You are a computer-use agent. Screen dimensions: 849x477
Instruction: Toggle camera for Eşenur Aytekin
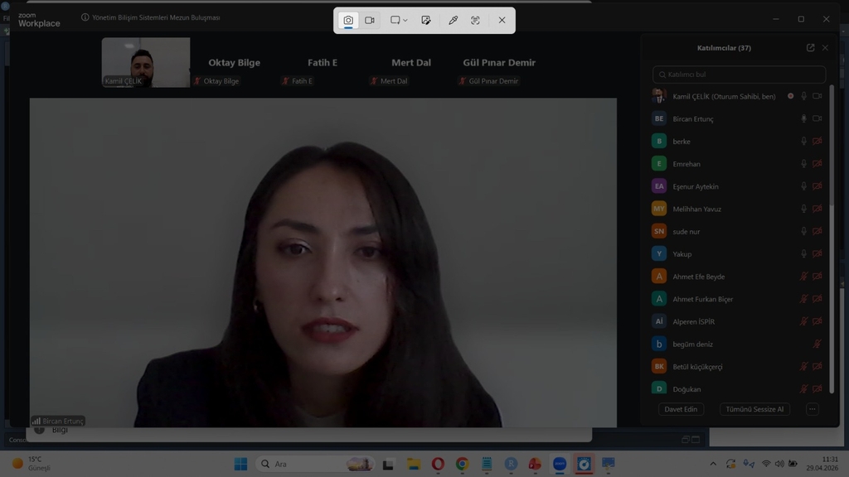coord(817,186)
